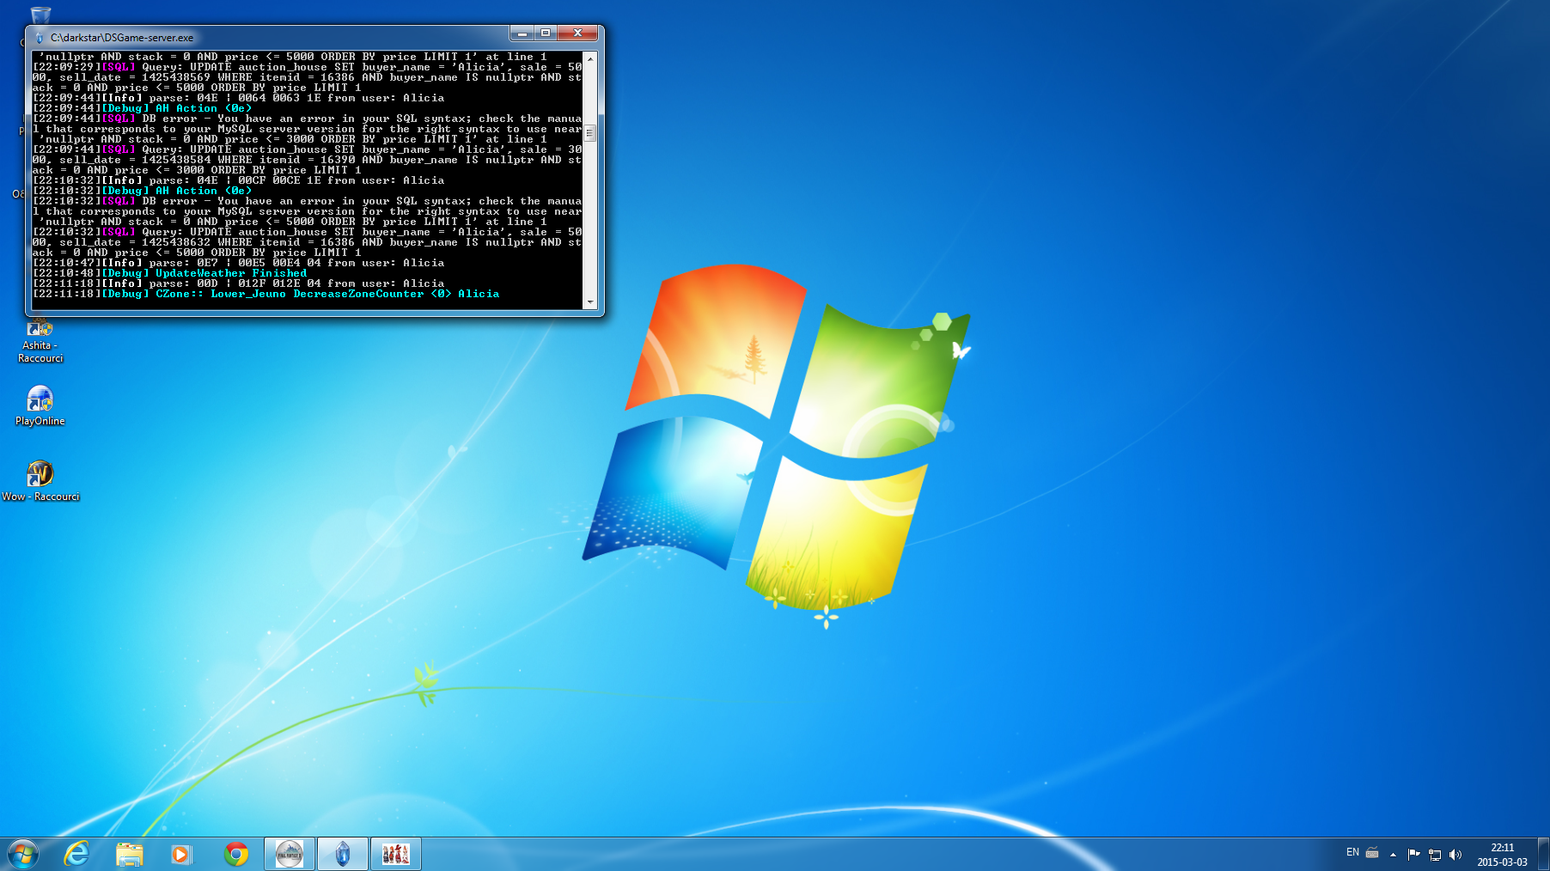
Task: Click the Show desktop button strip
Action: pos(1544,854)
